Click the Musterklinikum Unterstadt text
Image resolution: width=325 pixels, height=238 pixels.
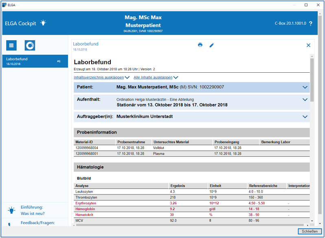(145, 117)
